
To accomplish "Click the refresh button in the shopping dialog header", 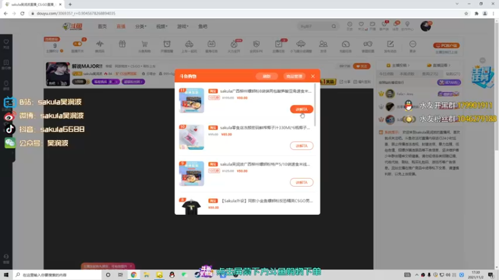I will coord(266,76).
